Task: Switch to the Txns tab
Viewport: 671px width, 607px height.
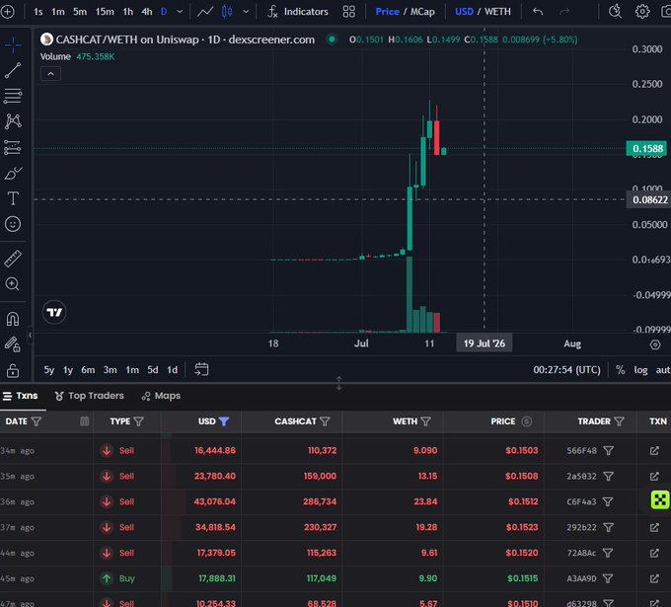Action: 20,396
